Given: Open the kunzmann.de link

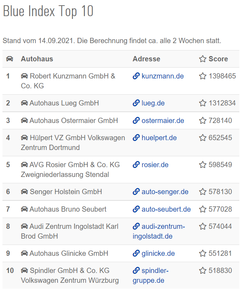Looking at the screenshot, I should click(x=163, y=76).
